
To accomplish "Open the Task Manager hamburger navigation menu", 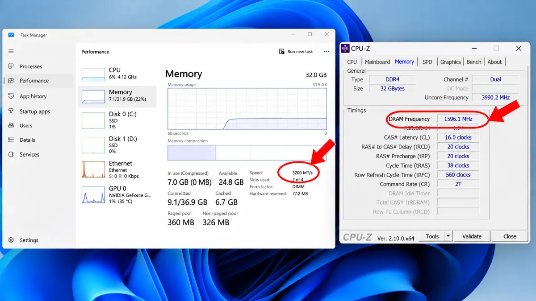I will tap(11, 51).
